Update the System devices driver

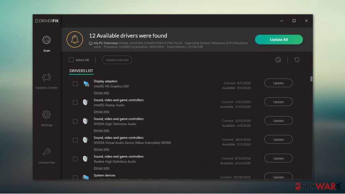(278, 176)
